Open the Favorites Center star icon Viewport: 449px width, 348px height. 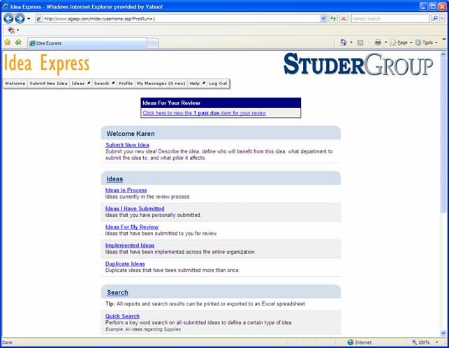click(8, 43)
